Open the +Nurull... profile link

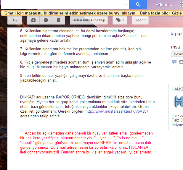tap(165, 5)
